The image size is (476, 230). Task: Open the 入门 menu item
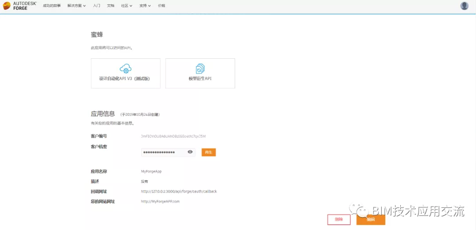[x=97, y=6]
